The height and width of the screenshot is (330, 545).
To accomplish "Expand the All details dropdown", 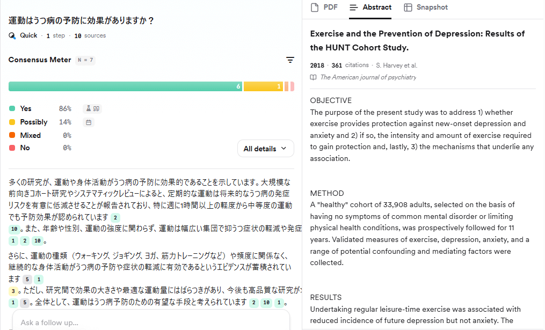I will click(x=266, y=149).
